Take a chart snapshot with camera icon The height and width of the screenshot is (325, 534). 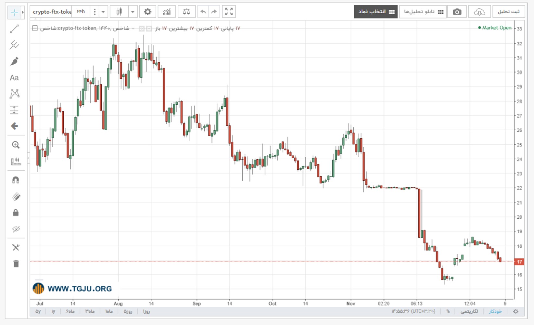tap(457, 12)
